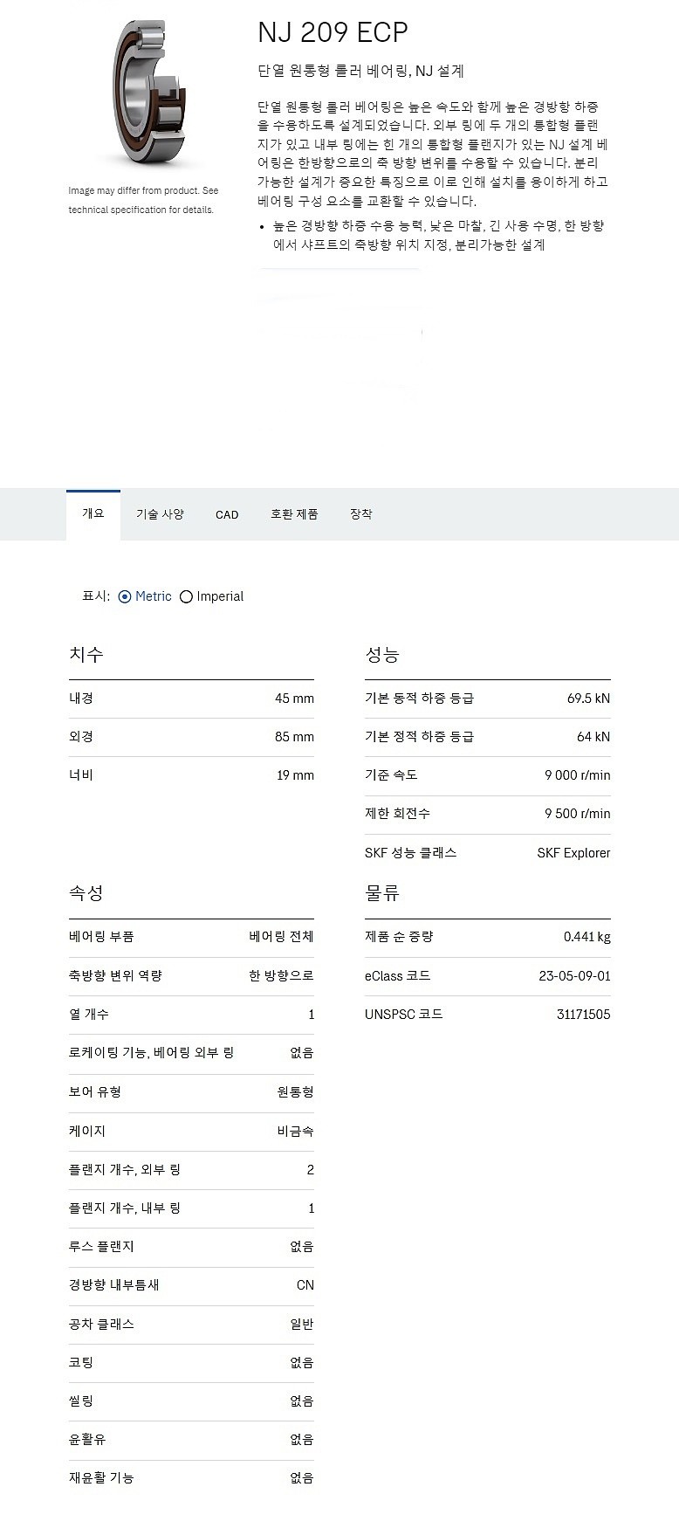Screen dimensions: 679x1528
Task: Click the 윤활유 row label
Action: point(87,1440)
